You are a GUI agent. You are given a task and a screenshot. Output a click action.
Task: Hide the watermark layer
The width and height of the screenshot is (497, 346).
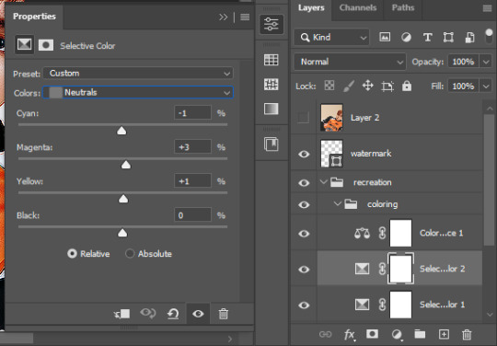pyautogui.click(x=304, y=154)
